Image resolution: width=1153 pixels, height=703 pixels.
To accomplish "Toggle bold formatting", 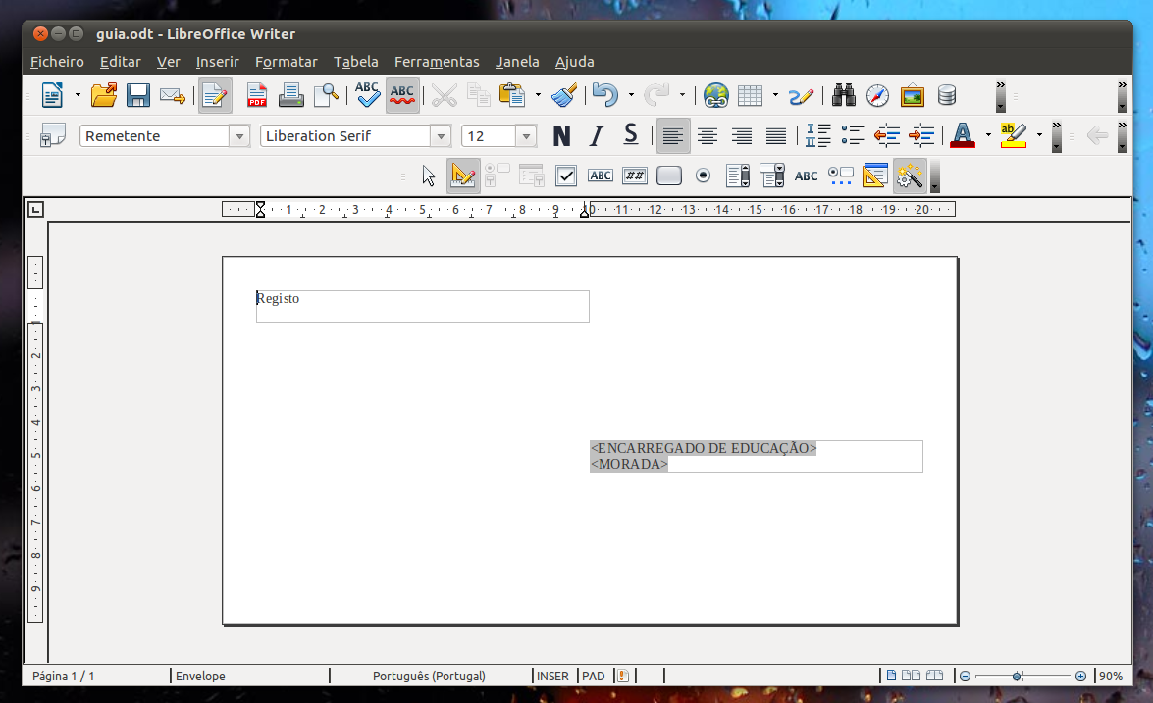I will point(561,135).
